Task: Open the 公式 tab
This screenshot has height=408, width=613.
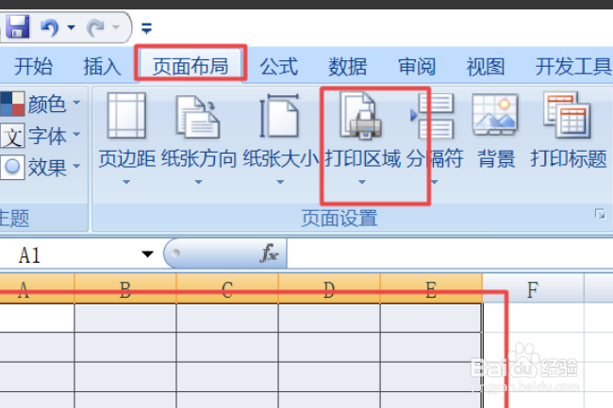Action: coord(279,66)
